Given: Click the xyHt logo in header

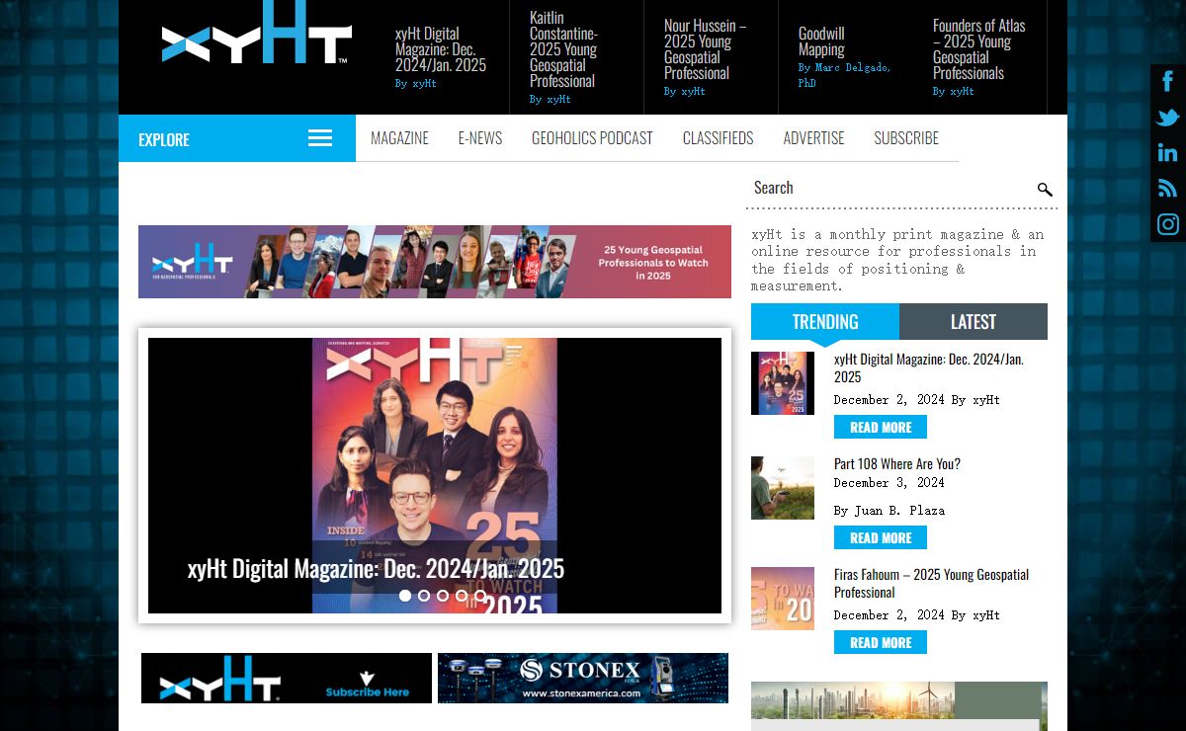Looking at the screenshot, I should (256, 34).
